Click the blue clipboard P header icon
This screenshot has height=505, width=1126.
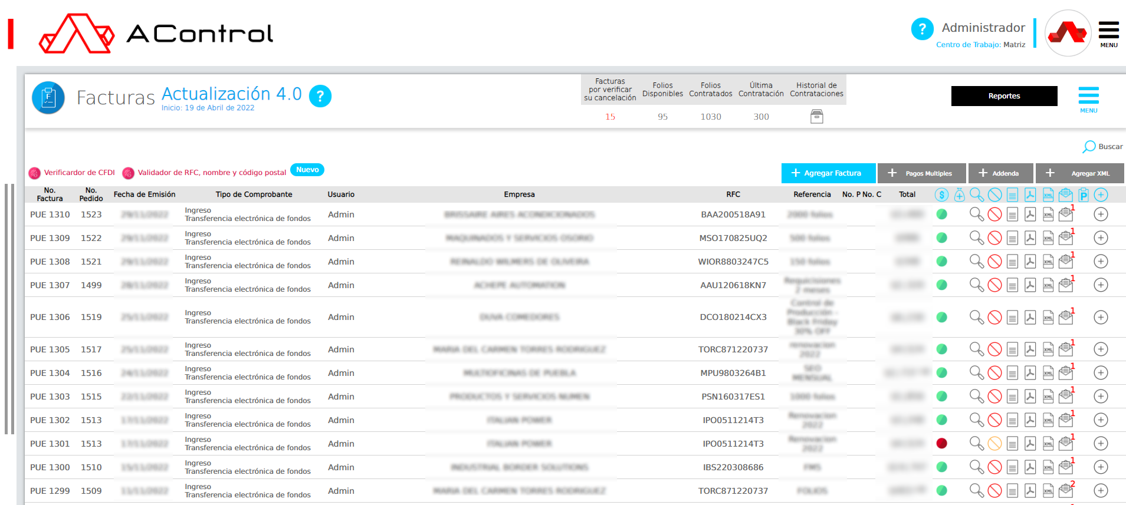pyautogui.click(x=1084, y=195)
